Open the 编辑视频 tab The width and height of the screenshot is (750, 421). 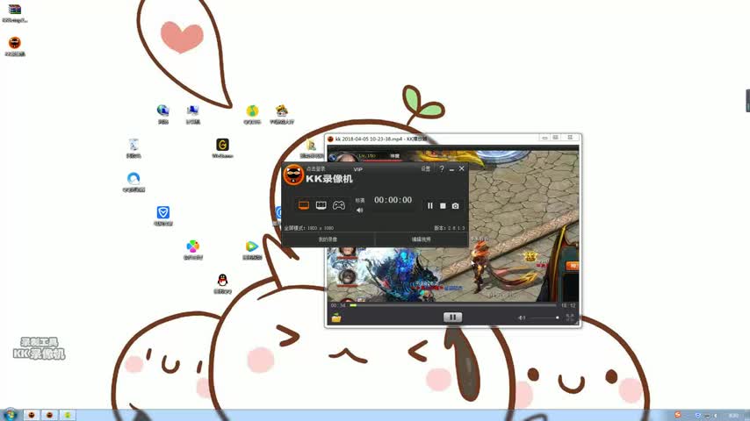click(421, 239)
